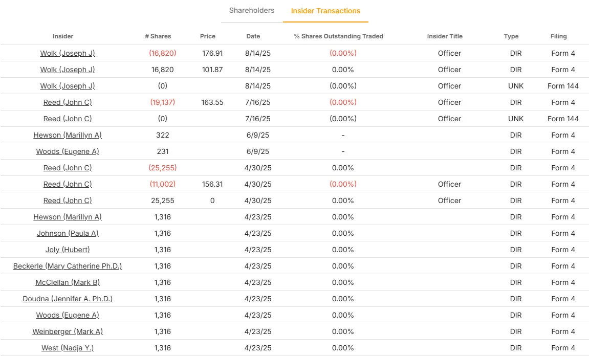Click the Insider column header
This screenshot has width=589, height=356.
[x=63, y=36]
